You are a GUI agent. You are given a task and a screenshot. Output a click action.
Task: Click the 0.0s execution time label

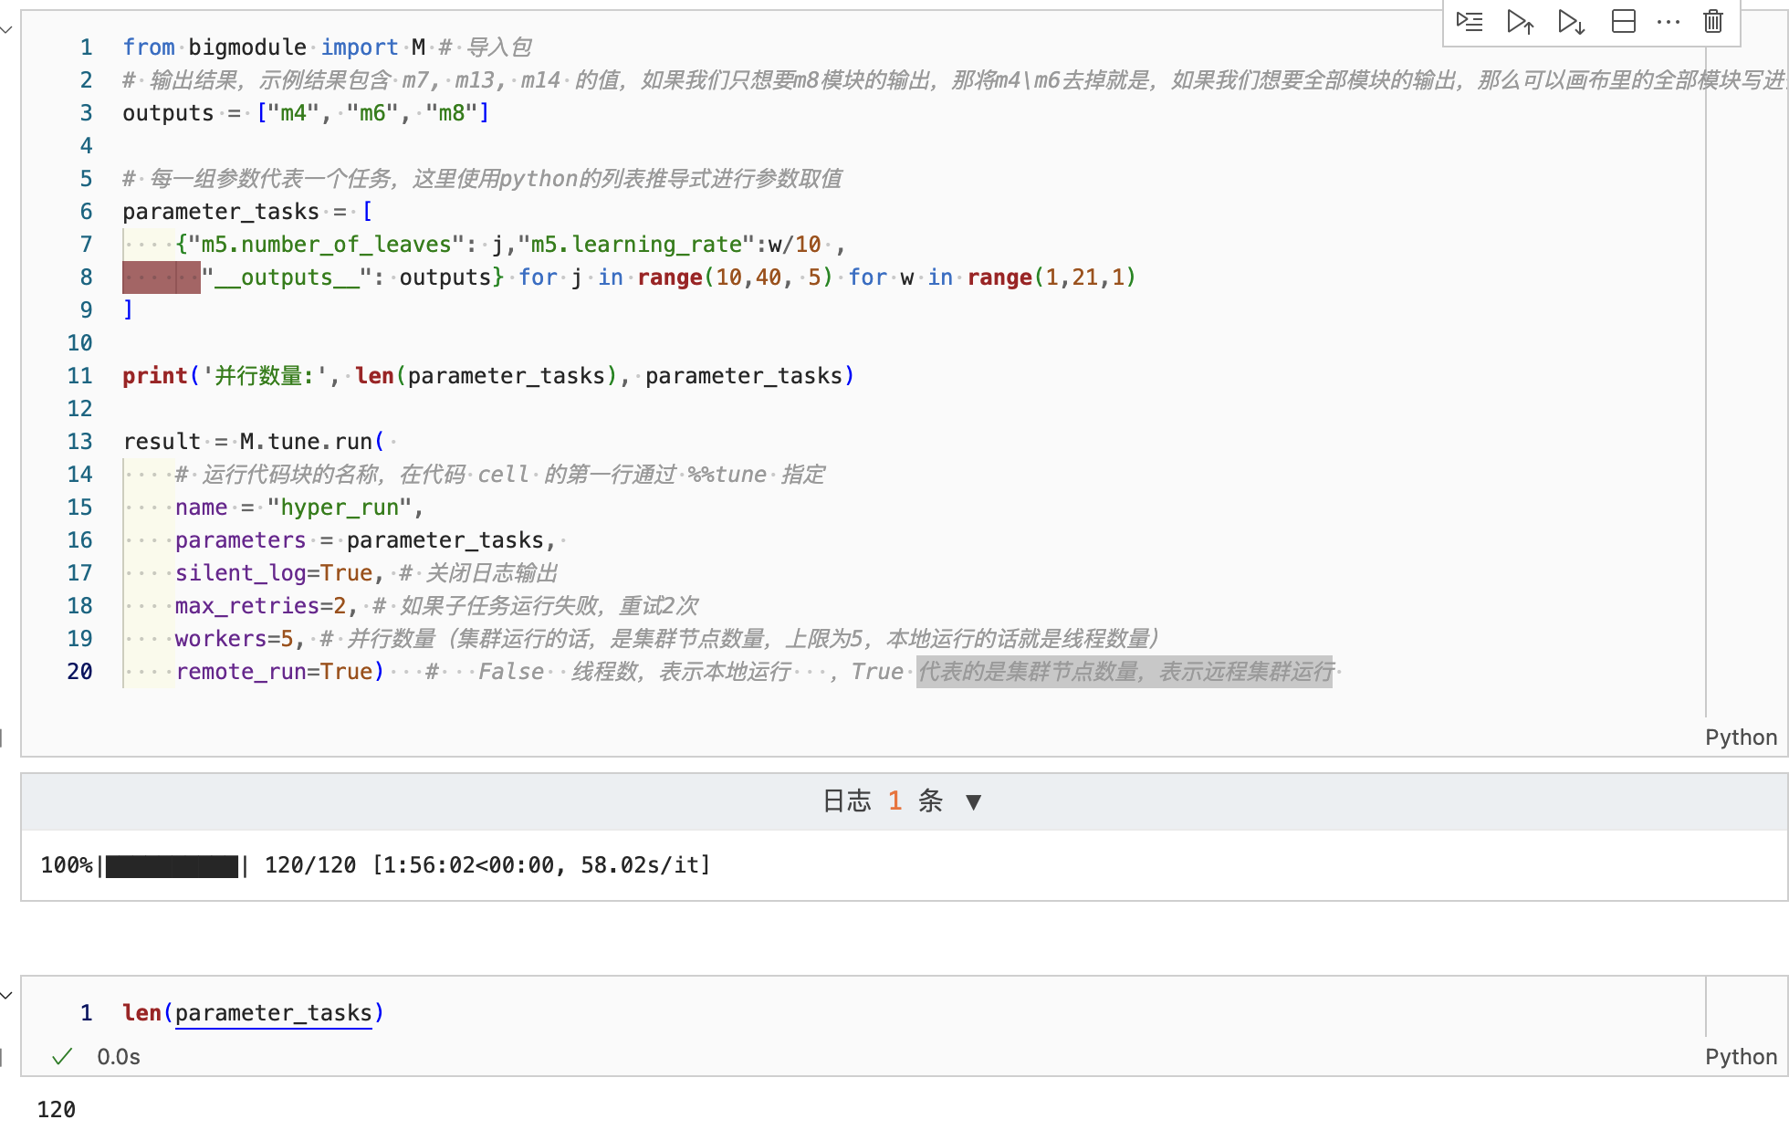pos(119,1057)
